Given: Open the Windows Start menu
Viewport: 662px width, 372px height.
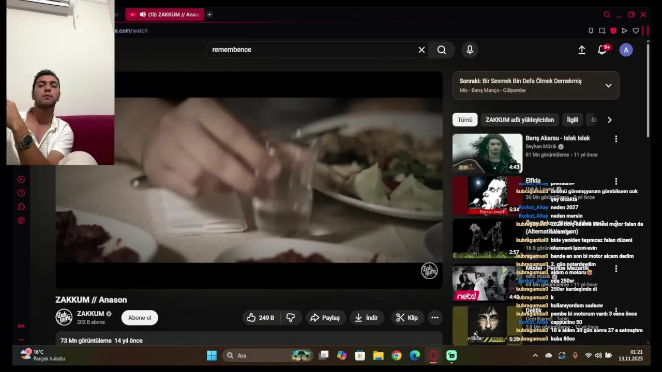Looking at the screenshot, I should [x=212, y=355].
